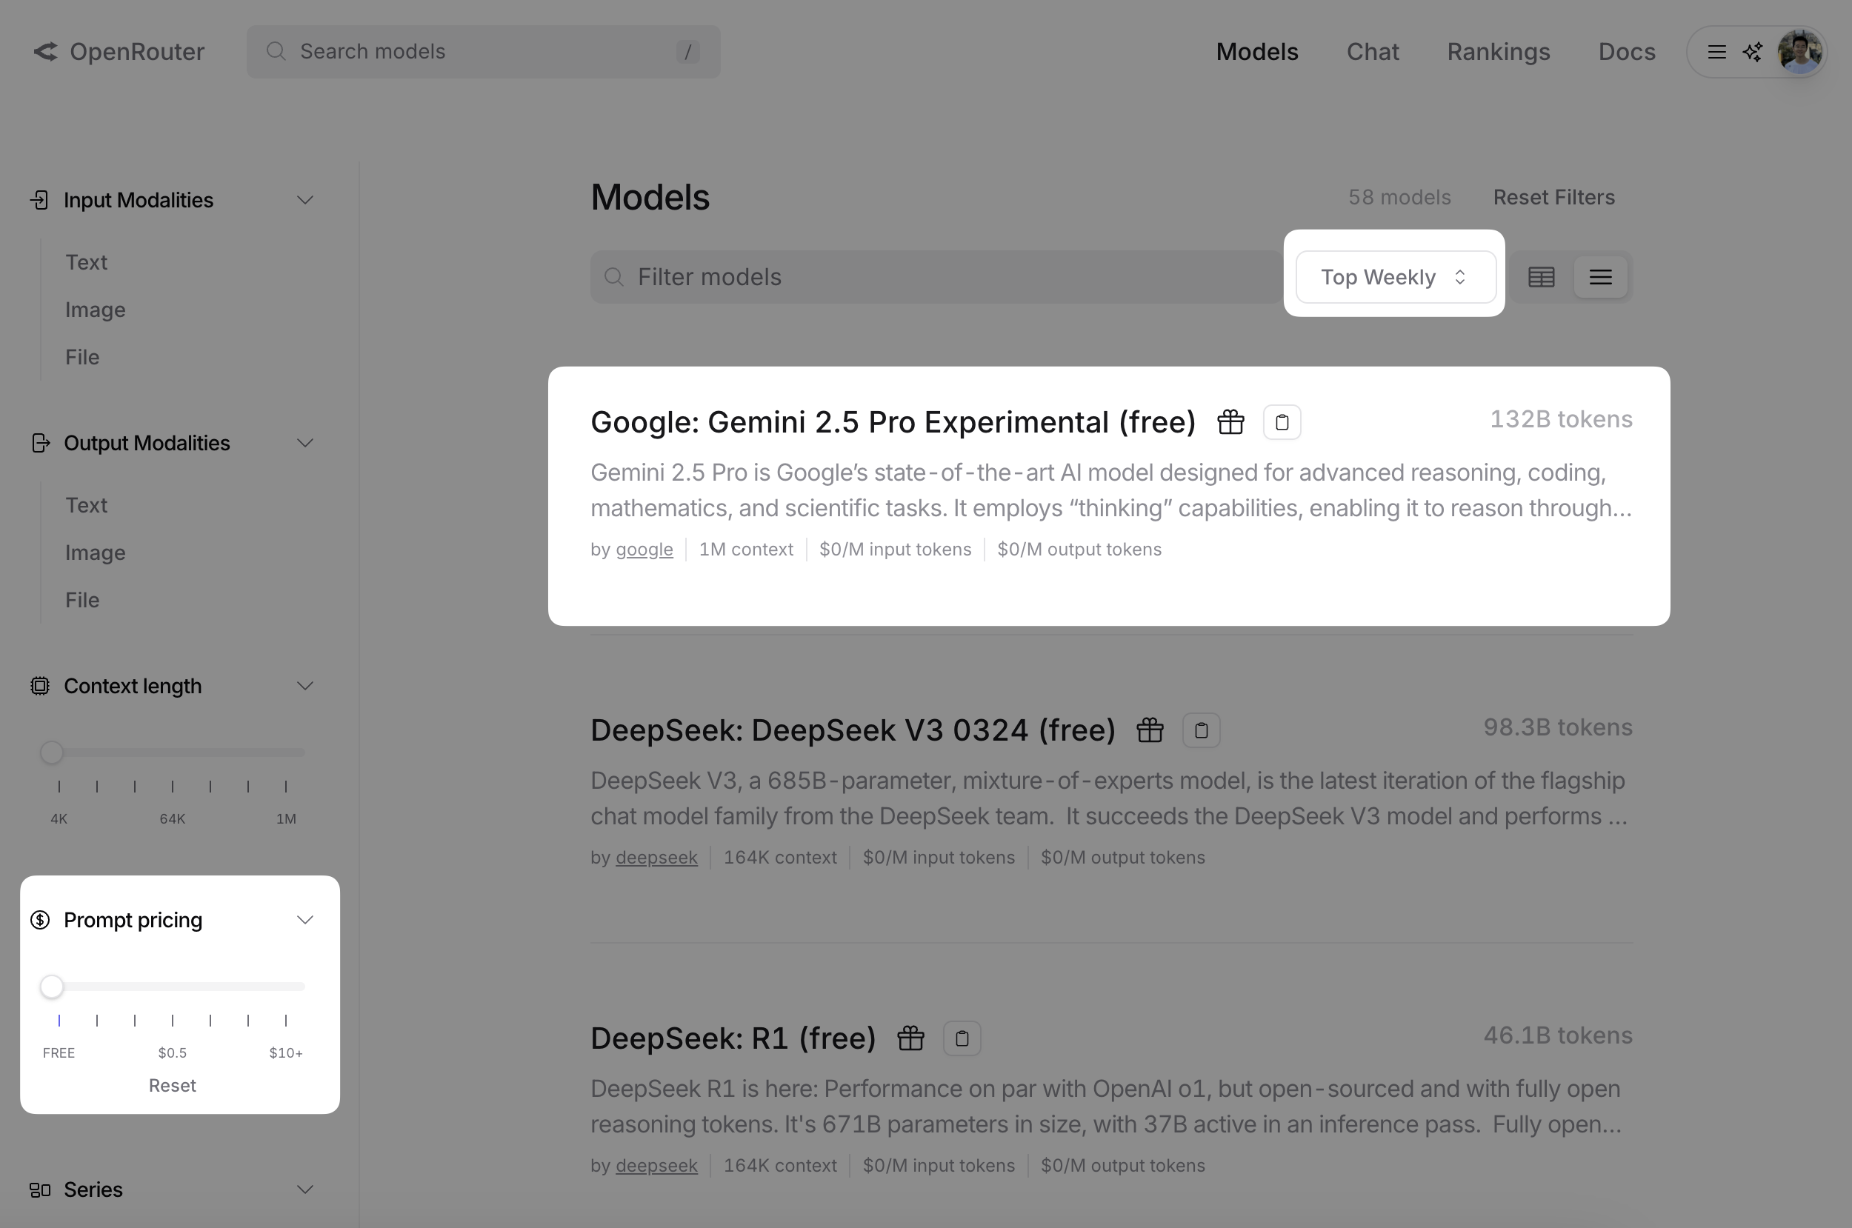Open the Rankings page
This screenshot has height=1228, width=1852.
1498,52
